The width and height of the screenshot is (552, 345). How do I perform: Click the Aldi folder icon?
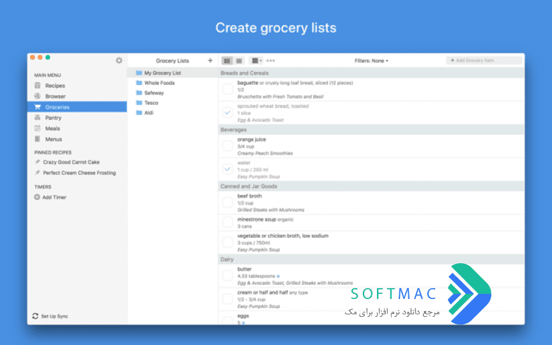(139, 112)
